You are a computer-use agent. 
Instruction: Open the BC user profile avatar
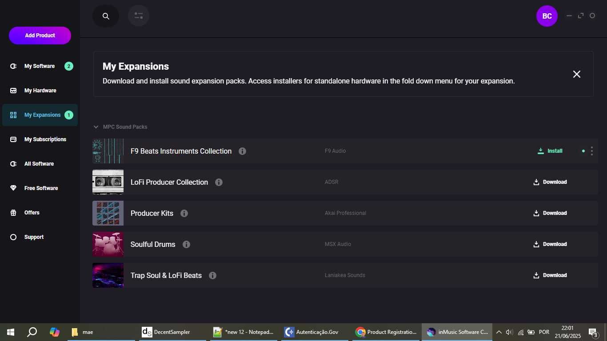point(547,16)
